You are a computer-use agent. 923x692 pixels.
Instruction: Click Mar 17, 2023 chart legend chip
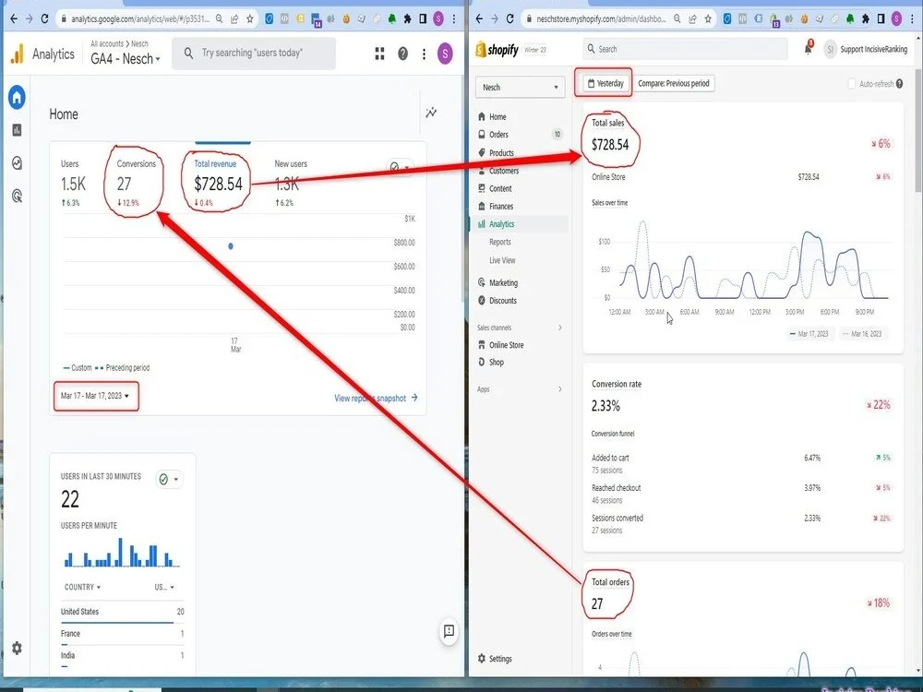pyautogui.click(x=810, y=334)
